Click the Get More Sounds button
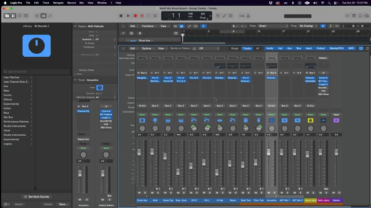This screenshot has width=371, height=208. [37, 196]
